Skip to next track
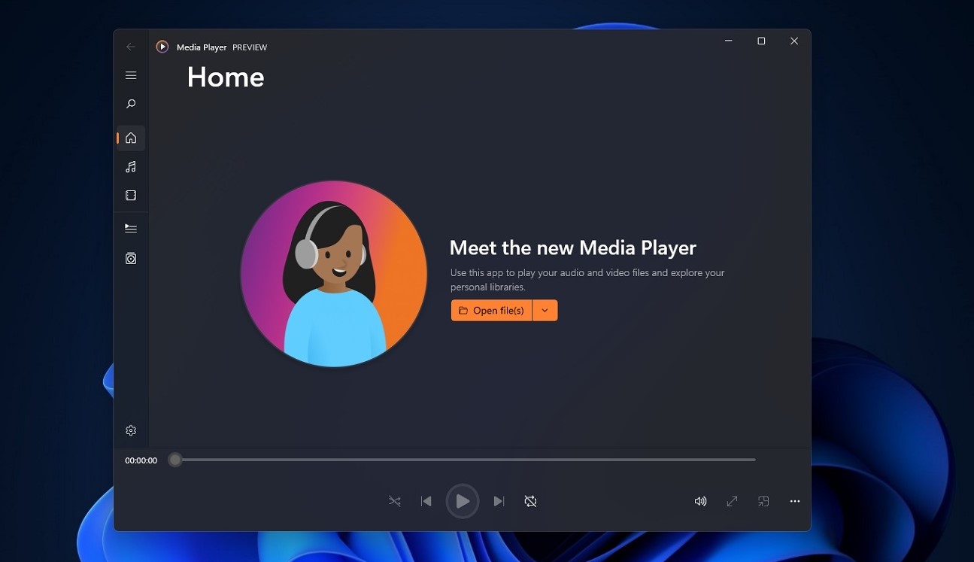974x562 pixels. click(x=499, y=501)
